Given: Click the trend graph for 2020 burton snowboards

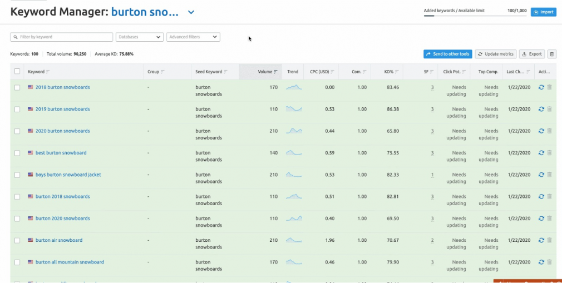Looking at the screenshot, I should coord(294,131).
